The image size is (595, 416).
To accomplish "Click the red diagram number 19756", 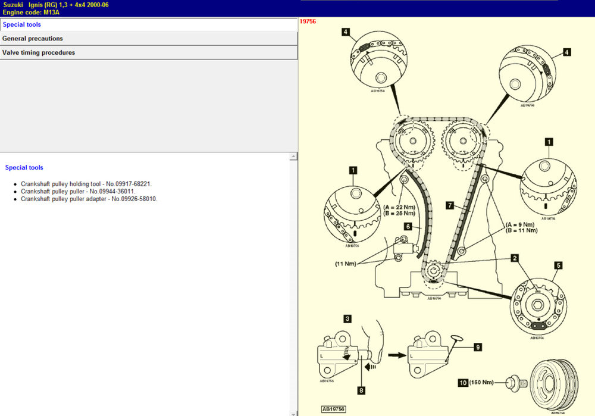I will 308,21.
